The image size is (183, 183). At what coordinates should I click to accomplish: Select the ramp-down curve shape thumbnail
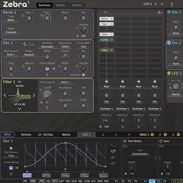[x=65, y=175]
